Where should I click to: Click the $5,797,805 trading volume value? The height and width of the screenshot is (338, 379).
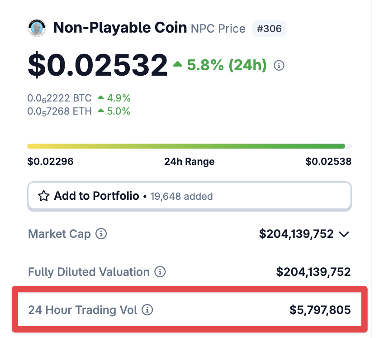(320, 310)
